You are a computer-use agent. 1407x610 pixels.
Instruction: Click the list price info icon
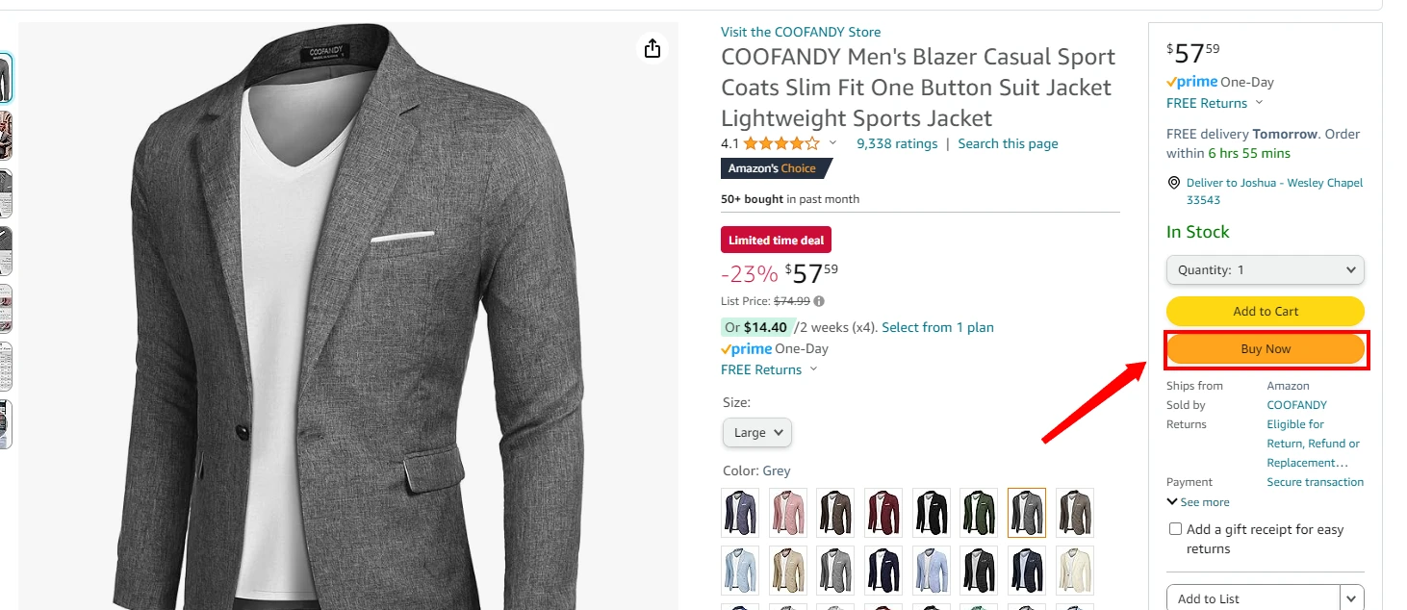point(819,301)
